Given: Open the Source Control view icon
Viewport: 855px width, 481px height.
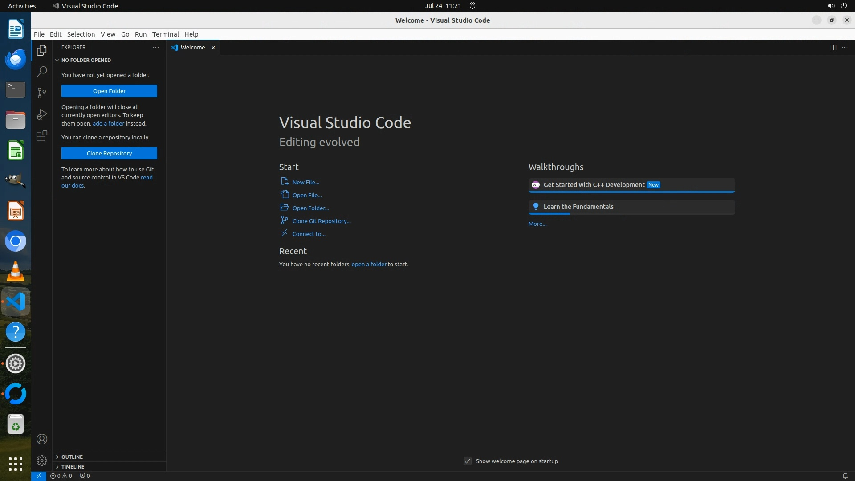Looking at the screenshot, I should tap(42, 93).
